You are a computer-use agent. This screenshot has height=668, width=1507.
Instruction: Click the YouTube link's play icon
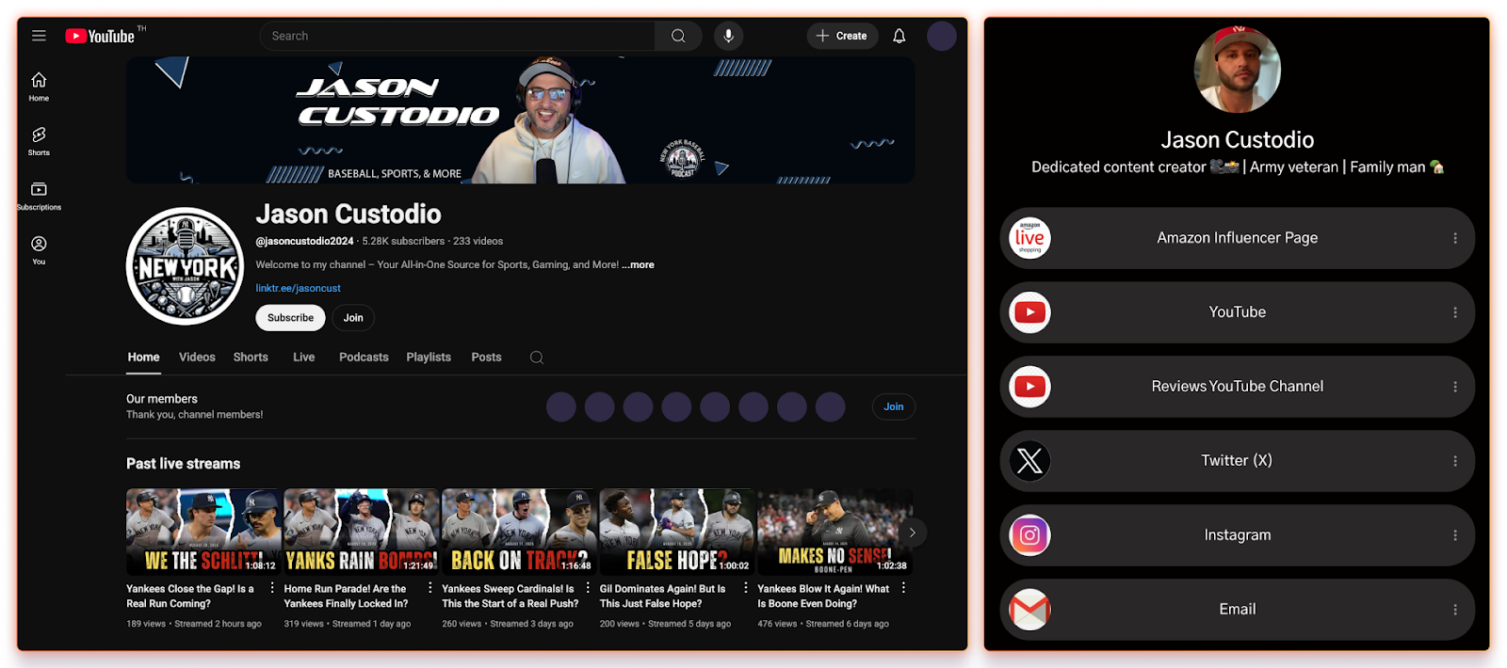pyautogui.click(x=1029, y=312)
